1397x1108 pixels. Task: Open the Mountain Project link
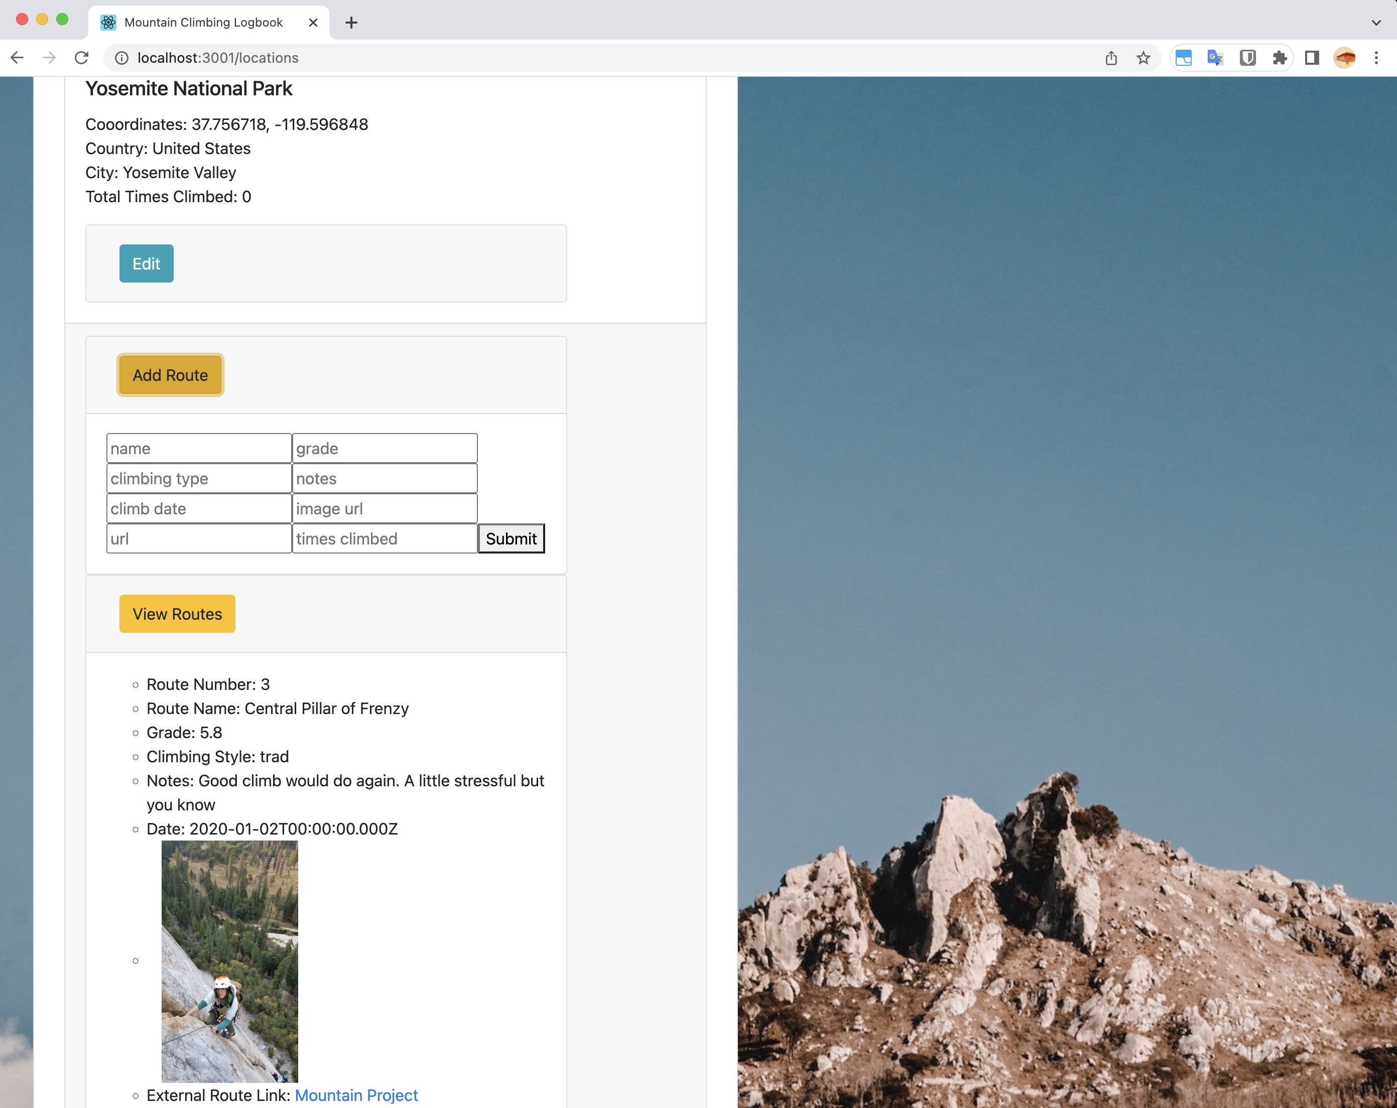(x=356, y=1095)
